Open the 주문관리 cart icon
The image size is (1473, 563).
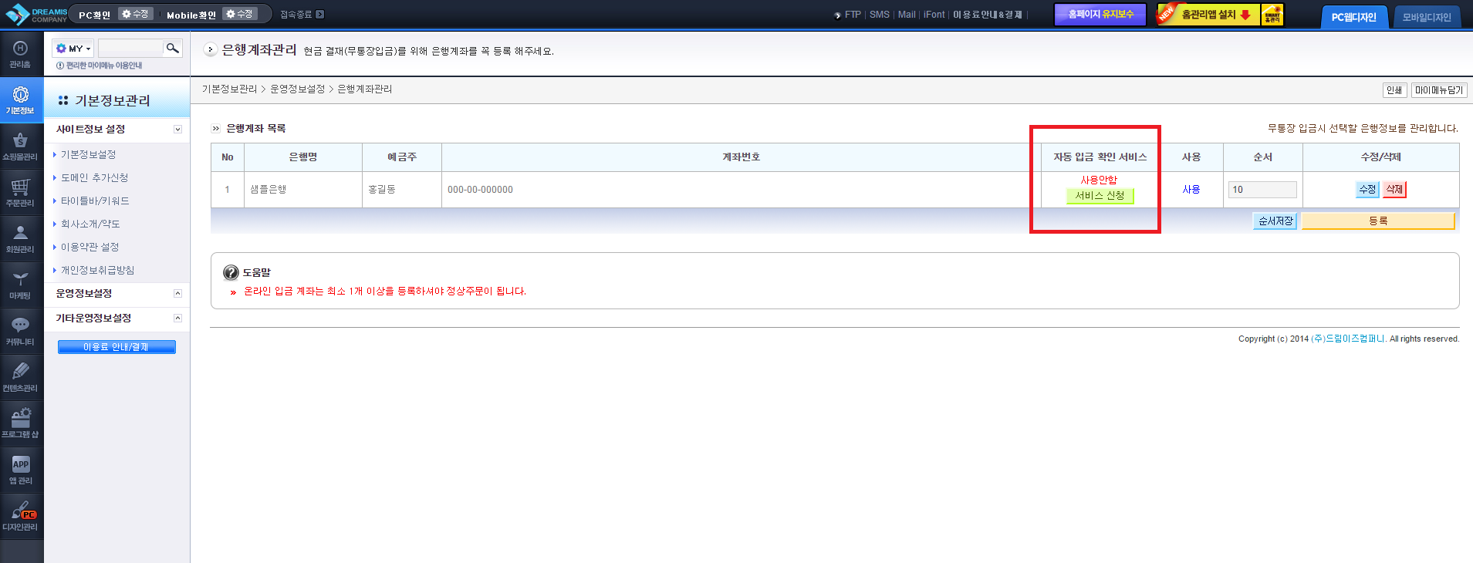coord(21,193)
